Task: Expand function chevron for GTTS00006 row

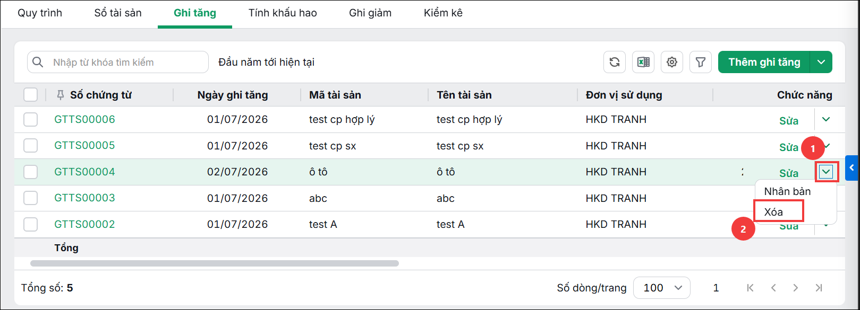Action: coord(826,119)
